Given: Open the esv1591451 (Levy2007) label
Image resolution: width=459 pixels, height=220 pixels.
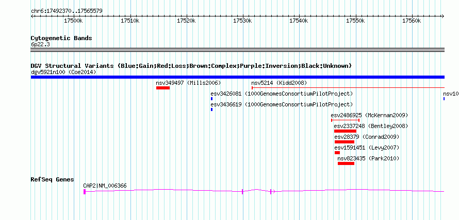Looking at the screenshot, I should tap(367, 148).
